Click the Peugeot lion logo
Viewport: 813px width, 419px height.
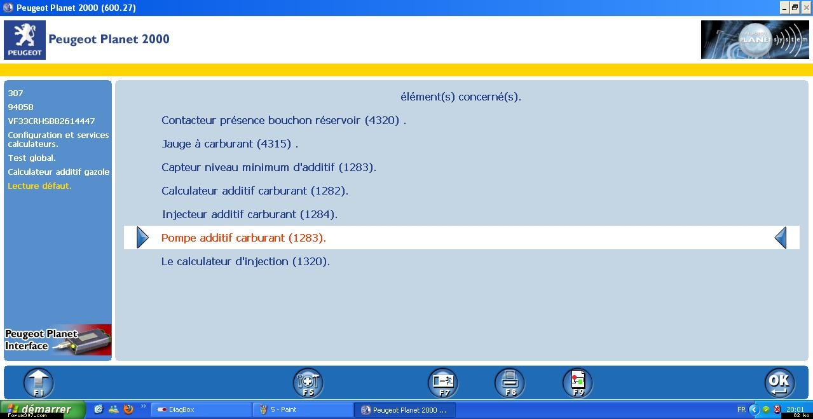tap(25, 40)
